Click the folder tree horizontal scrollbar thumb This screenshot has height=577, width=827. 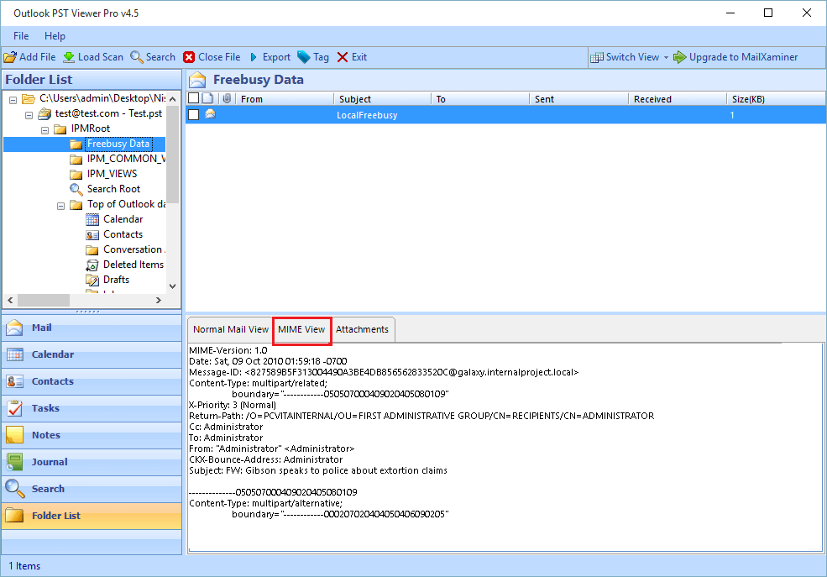pyautogui.click(x=44, y=300)
